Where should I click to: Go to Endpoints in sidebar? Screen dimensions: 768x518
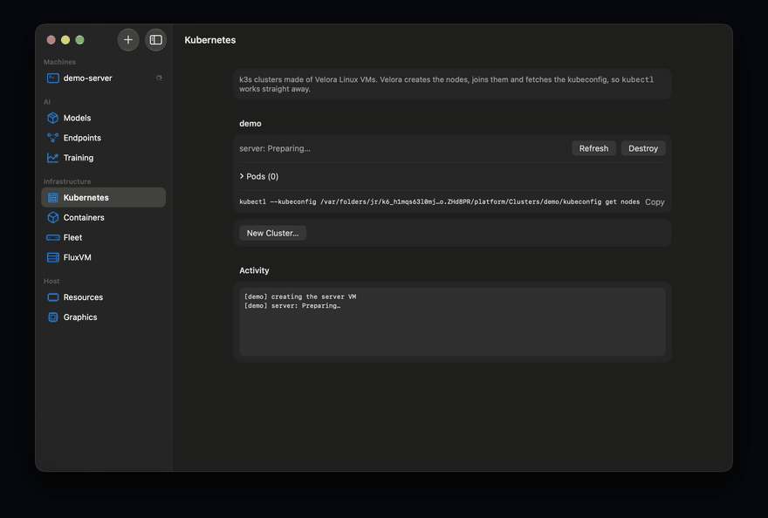[x=103, y=138]
